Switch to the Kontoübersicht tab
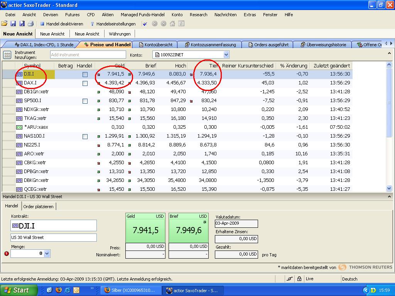The image size is (395, 296). tap(156, 45)
